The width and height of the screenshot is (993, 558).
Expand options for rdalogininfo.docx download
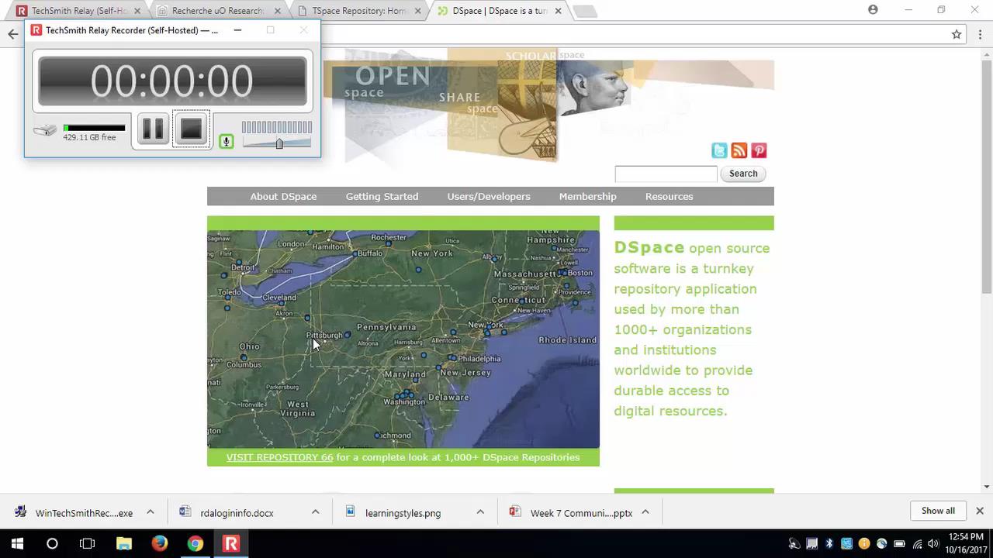(315, 512)
